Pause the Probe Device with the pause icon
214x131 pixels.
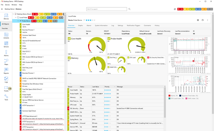pyautogui.click(x=198, y=20)
